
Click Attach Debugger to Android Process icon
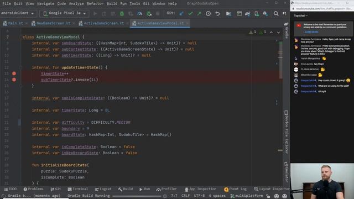coord(149,14)
